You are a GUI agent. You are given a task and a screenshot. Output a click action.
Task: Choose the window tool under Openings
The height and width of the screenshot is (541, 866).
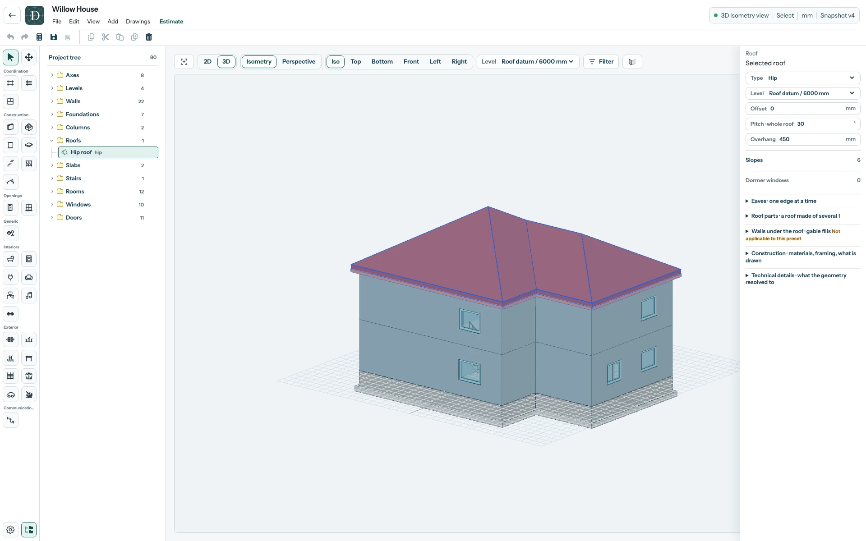[29, 208]
